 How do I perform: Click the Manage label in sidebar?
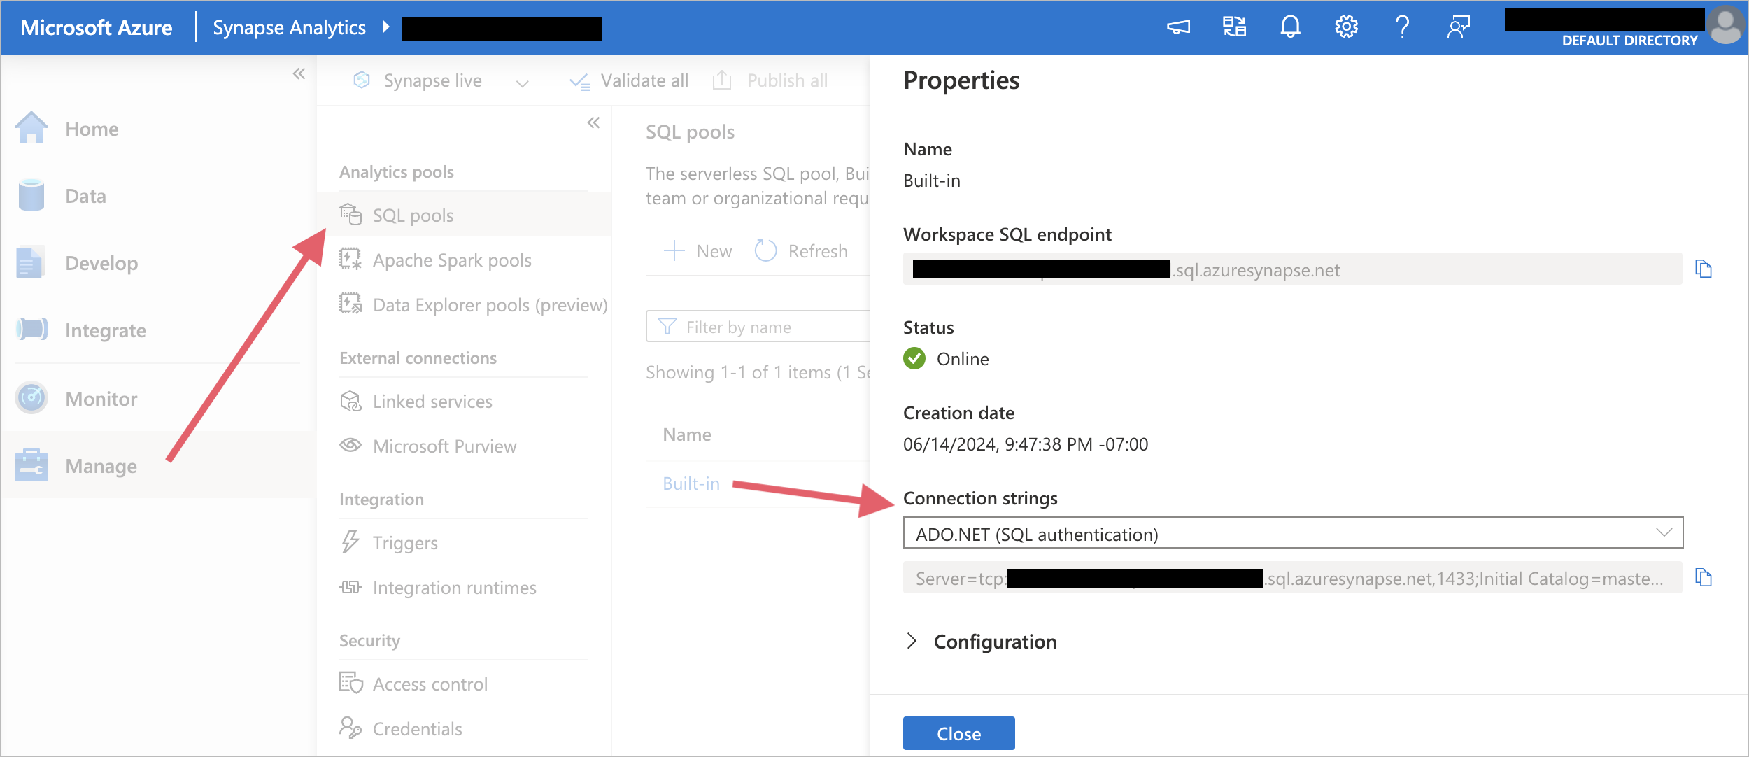101,466
